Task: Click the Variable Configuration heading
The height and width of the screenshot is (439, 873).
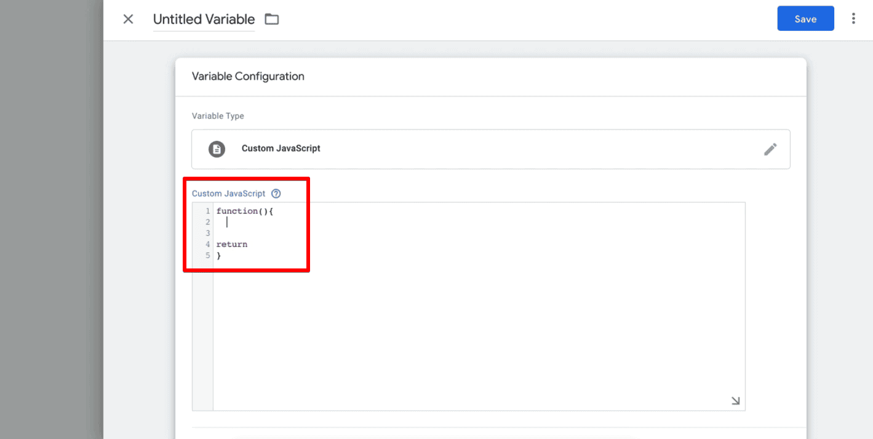Action: pyautogui.click(x=248, y=76)
